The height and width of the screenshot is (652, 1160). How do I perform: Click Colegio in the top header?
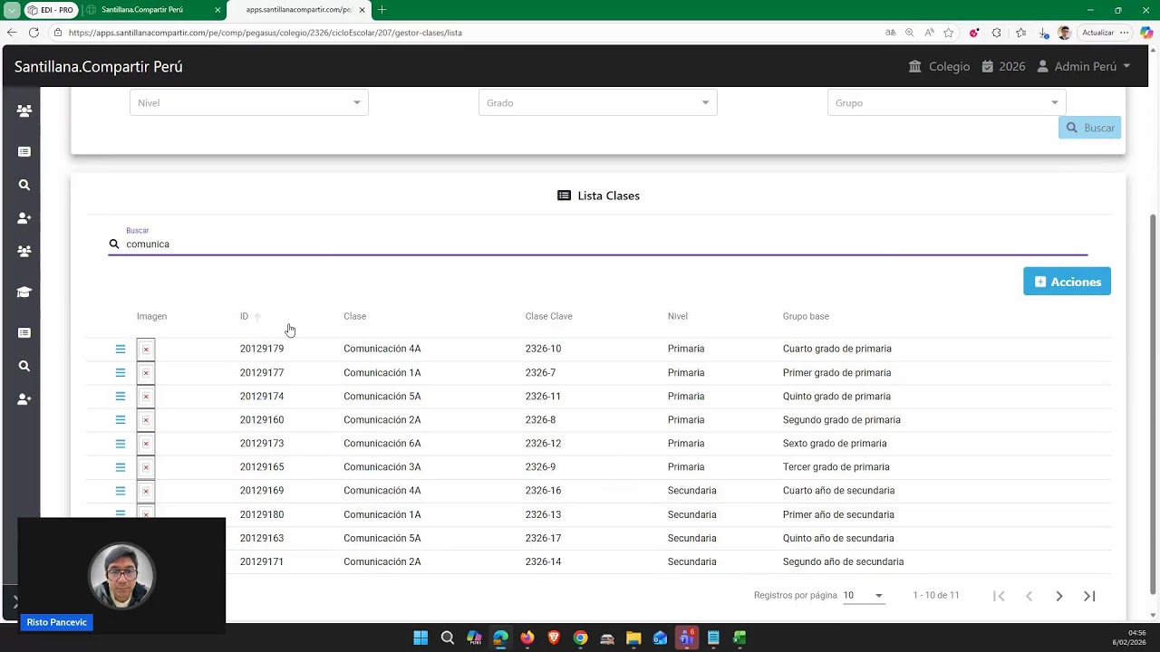click(x=939, y=66)
